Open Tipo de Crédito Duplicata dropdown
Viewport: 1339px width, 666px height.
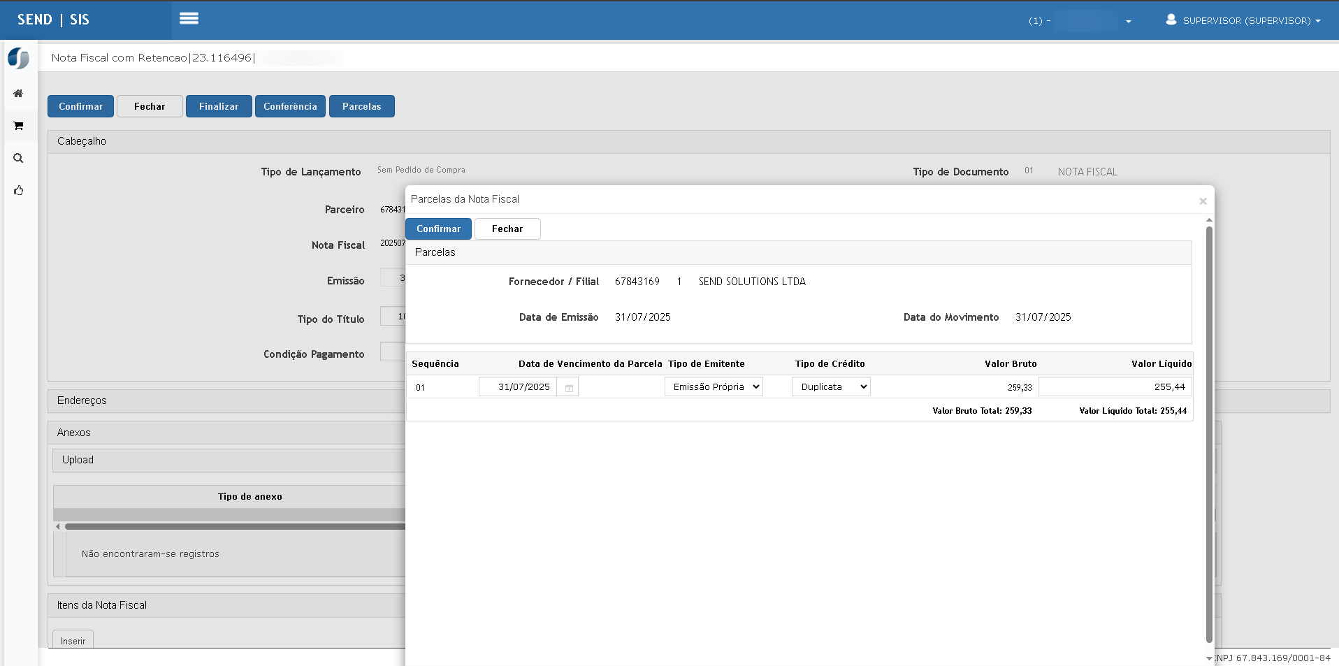pyautogui.click(x=831, y=386)
